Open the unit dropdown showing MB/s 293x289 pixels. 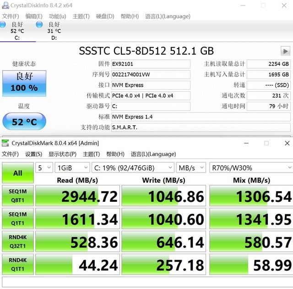[191, 167]
